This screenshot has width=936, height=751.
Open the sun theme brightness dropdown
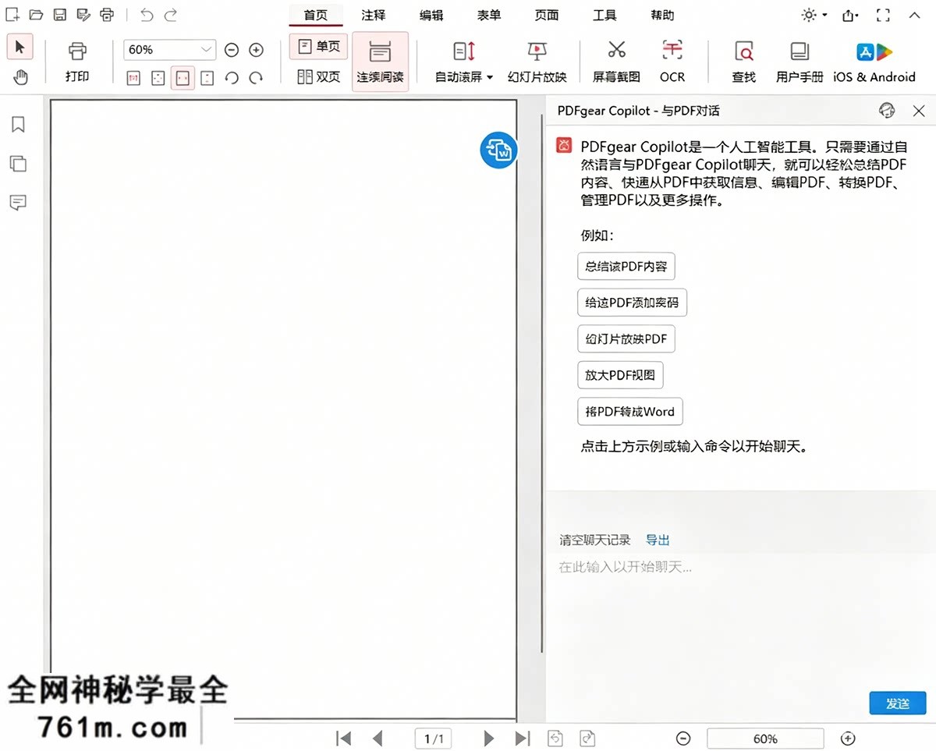814,15
